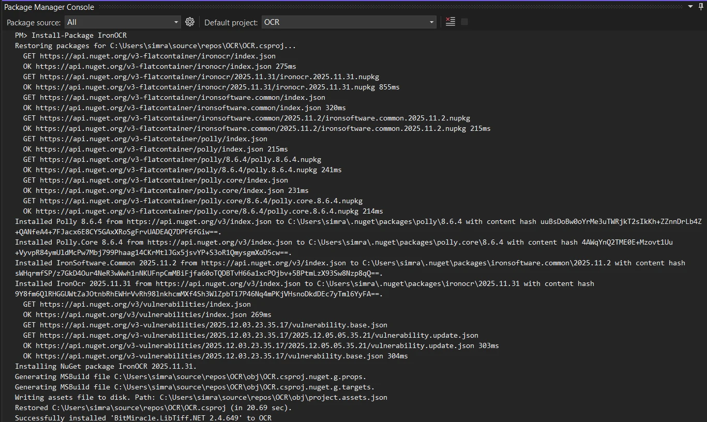
Task: Click the Stop command execution square
Action: [464, 22]
